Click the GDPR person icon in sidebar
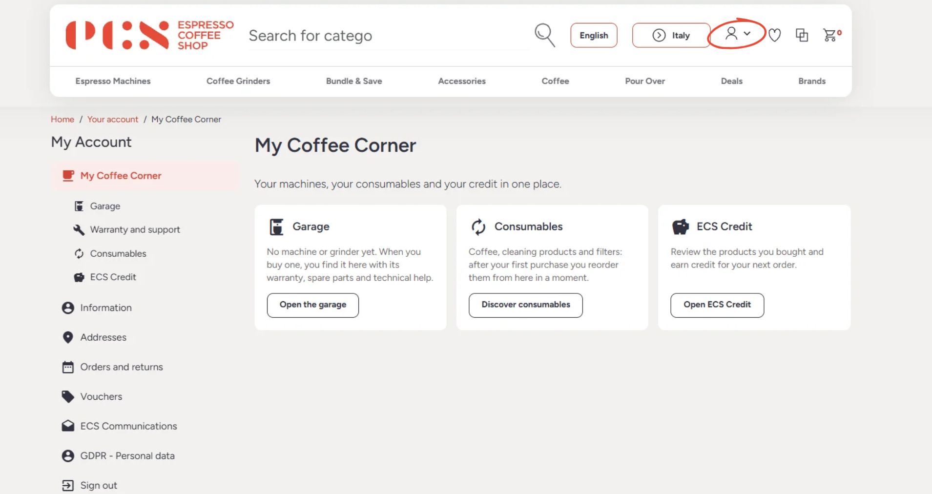The width and height of the screenshot is (932, 494). pos(68,456)
